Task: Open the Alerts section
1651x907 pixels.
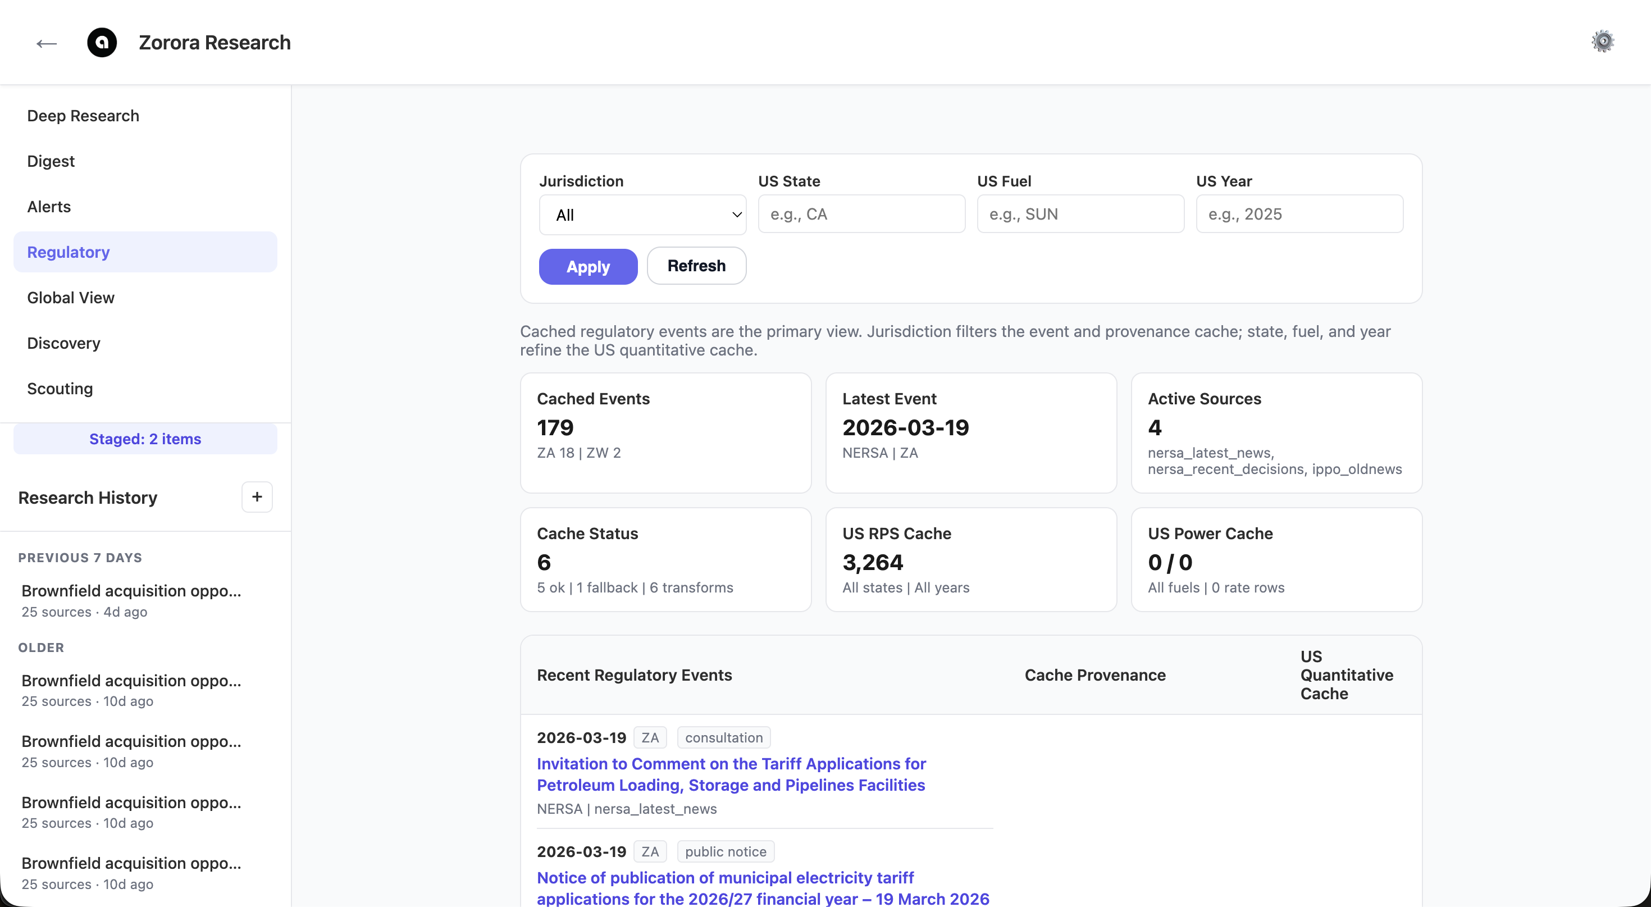Action: coord(49,207)
